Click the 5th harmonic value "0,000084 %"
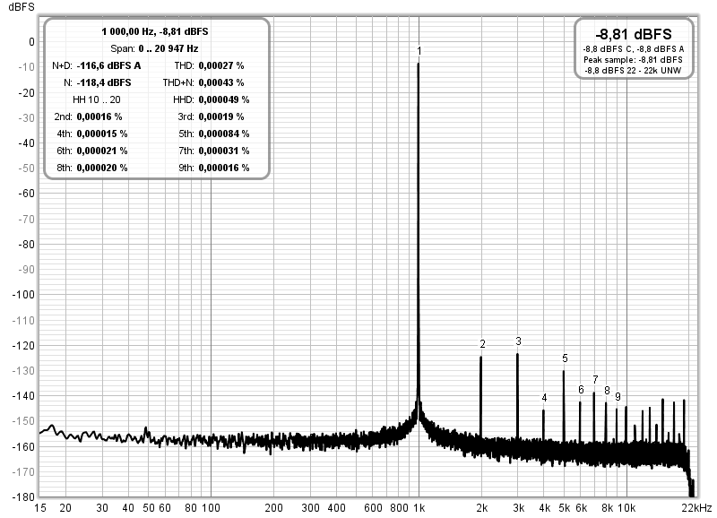 [x=224, y=134]
